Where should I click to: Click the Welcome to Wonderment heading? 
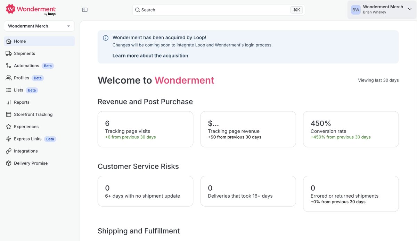click(156, 80)
